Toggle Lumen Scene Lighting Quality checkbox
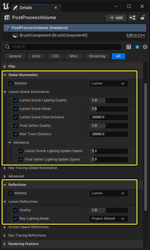150x250 pixels. pyautogui.click(x=15, y=100)
